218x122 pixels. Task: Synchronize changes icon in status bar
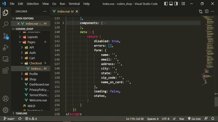pos(20,119)
